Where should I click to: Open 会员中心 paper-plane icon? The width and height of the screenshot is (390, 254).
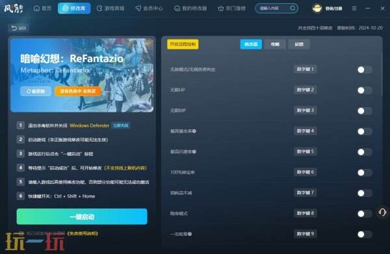pyautogui.click(x=138, y=8)
